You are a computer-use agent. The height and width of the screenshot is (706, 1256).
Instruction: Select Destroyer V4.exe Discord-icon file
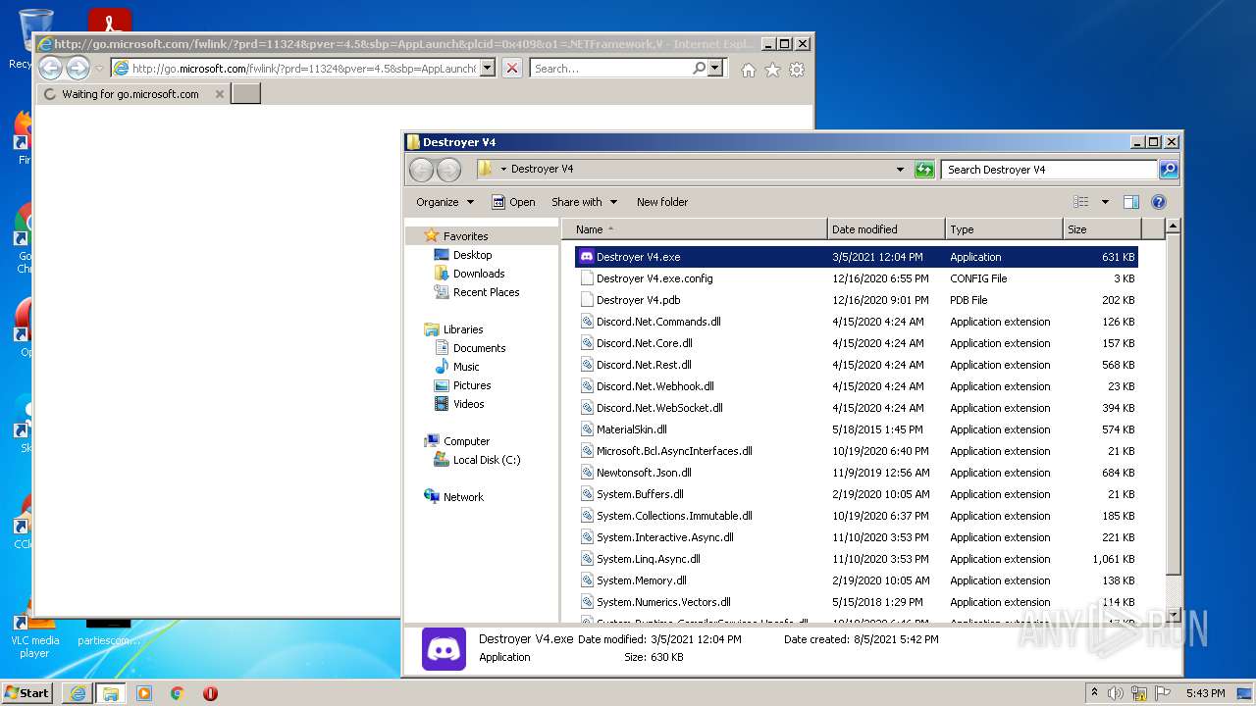(x=856, y=257)
